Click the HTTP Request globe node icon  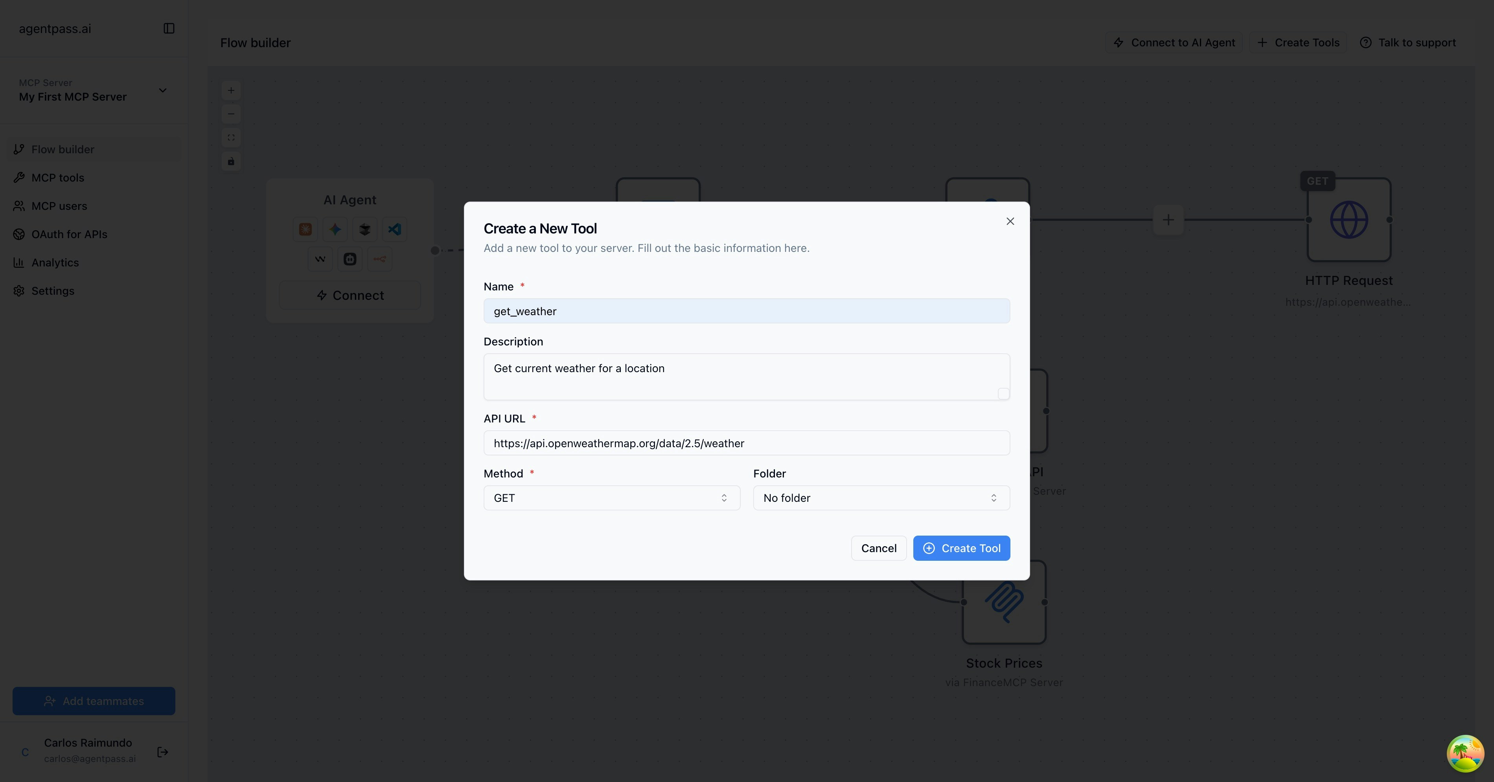pos(1349,220)
